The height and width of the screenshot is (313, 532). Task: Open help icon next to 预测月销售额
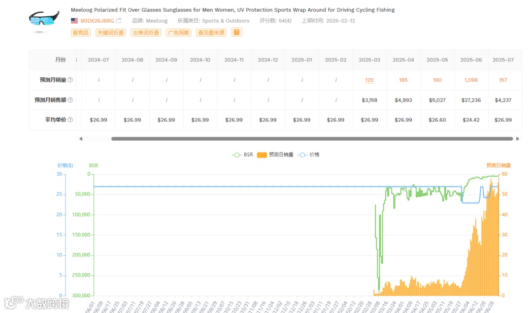pos(70,100)
